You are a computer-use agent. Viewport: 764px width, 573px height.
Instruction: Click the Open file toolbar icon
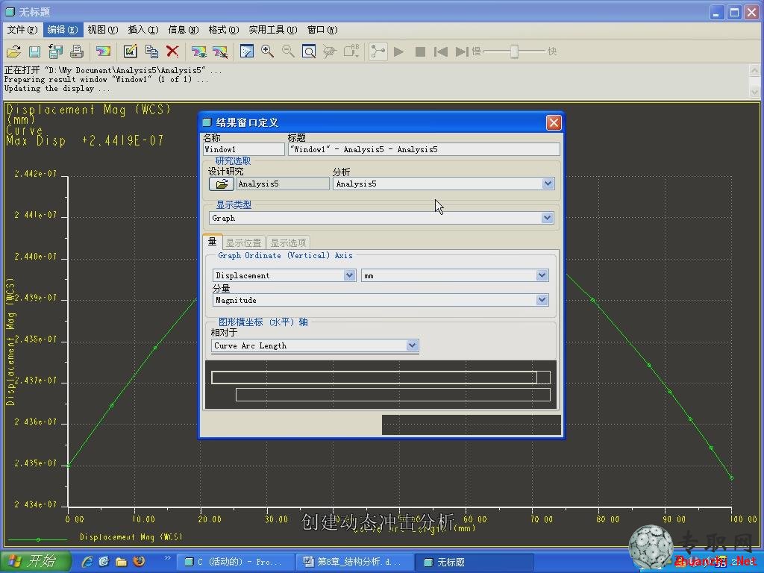pyautogui.click(x=13, y=51)
